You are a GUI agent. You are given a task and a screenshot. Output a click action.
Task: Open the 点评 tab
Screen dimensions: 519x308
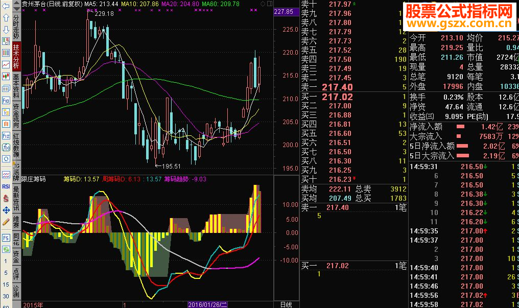pos(16,274)
